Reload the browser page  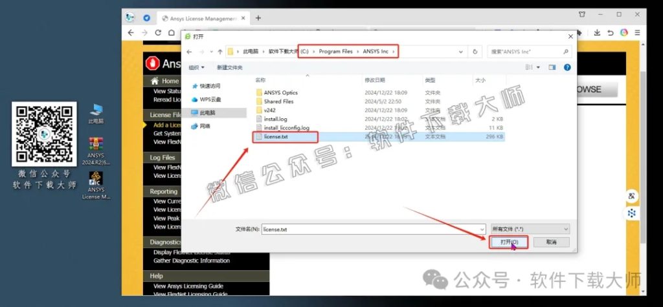[158, 32]
